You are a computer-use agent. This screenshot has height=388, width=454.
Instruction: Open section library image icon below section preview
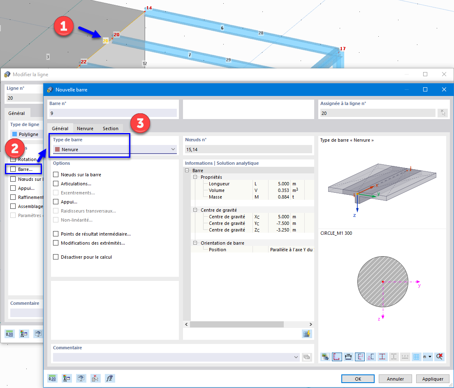325,357
